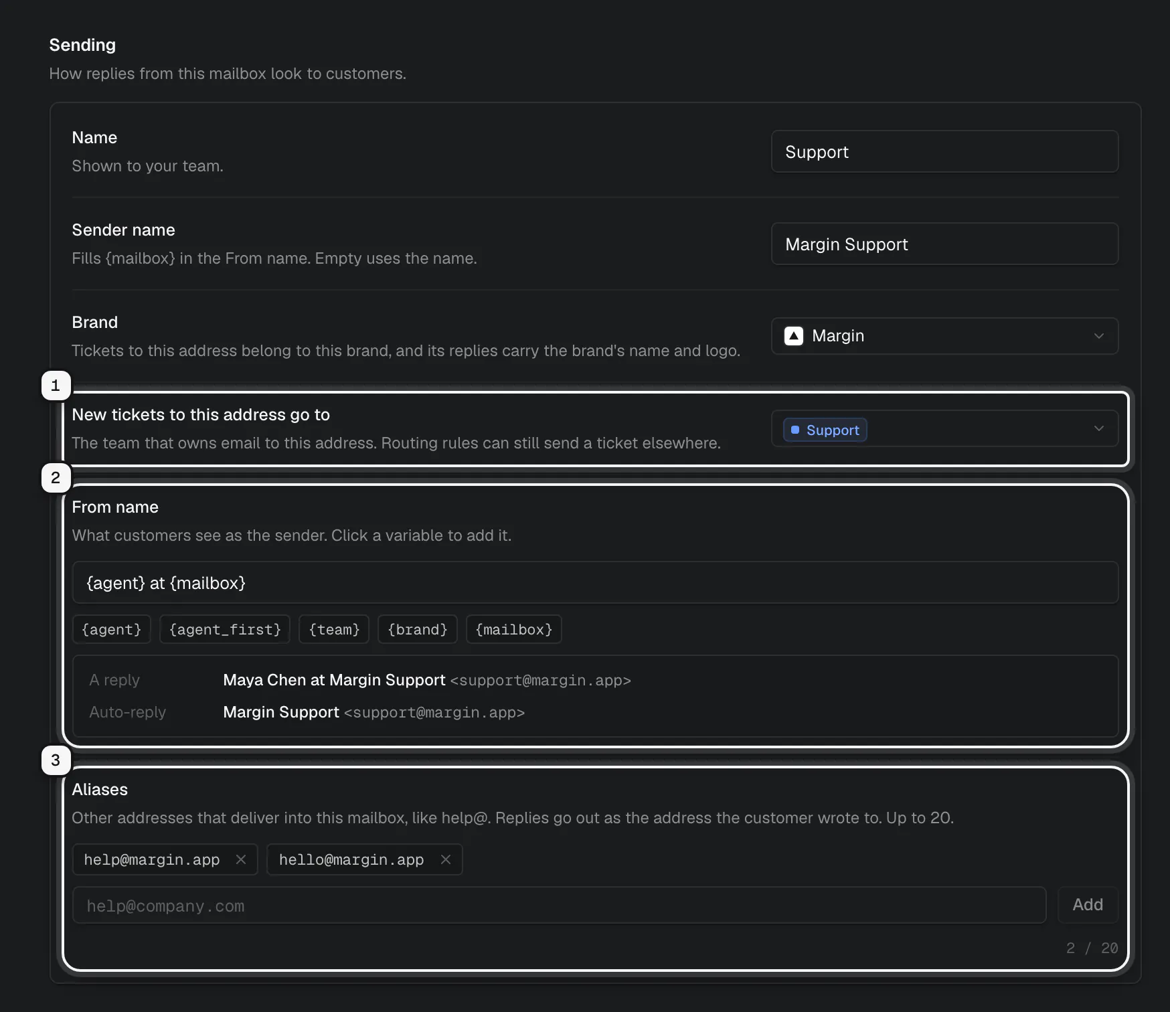Click 'Shown to your team.' description
The image size is (1170, 1012).
(x=147, y=166)
